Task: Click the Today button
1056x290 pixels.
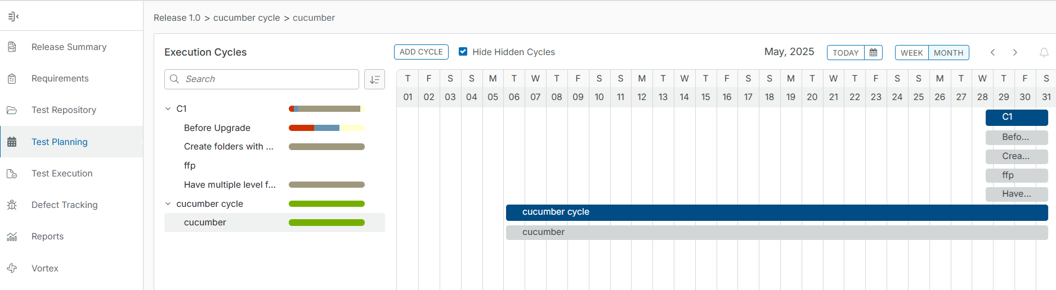Action: click(x=845, y=52)
